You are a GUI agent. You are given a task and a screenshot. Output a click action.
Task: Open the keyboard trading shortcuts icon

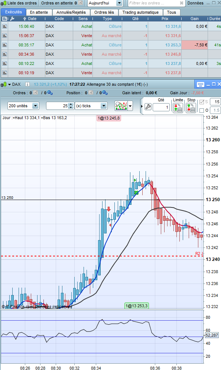[200, 84]
